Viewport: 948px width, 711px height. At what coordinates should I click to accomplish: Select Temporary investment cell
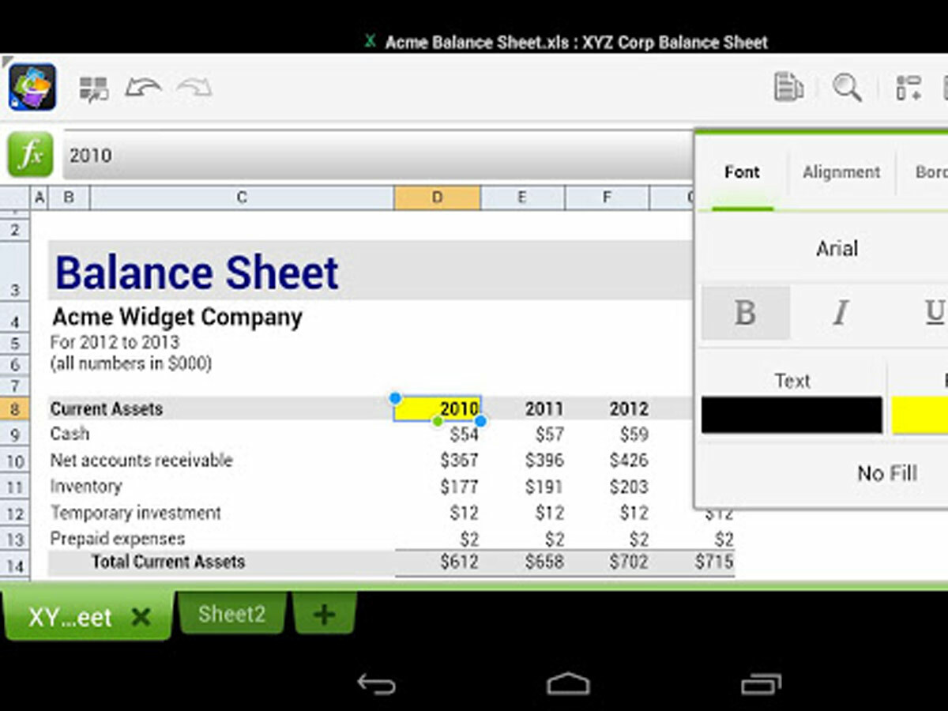tap(136, 513)
